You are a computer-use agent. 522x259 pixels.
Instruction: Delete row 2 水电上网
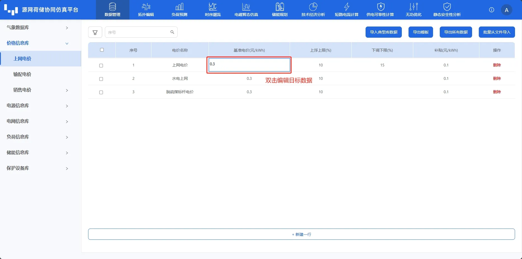(497, 78)
